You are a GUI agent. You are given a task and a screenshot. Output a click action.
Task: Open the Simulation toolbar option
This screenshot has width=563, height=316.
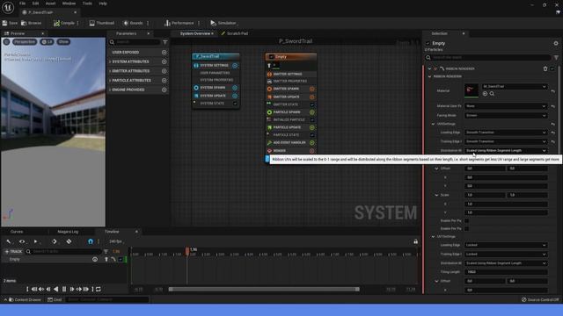223,23
